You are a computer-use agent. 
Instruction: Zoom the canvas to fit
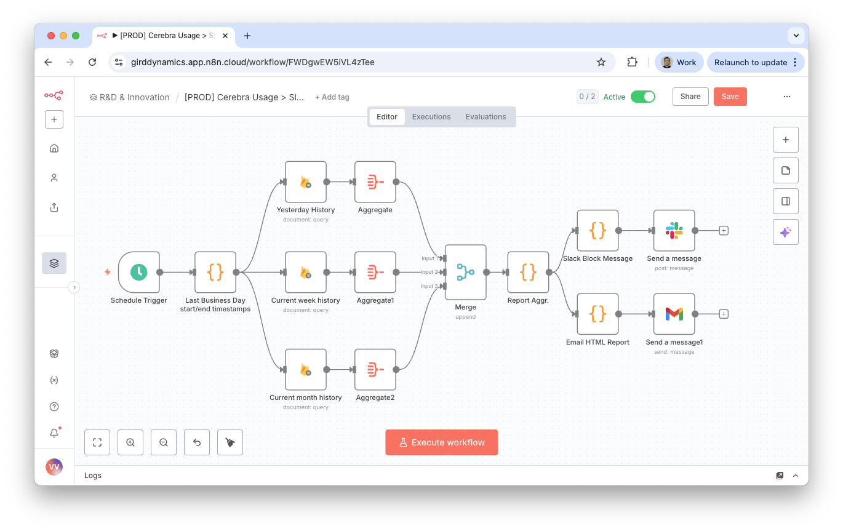[x=97, y=442]
